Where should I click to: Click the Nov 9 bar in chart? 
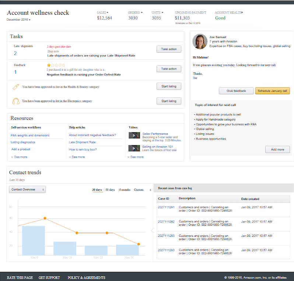coord(34,241)
